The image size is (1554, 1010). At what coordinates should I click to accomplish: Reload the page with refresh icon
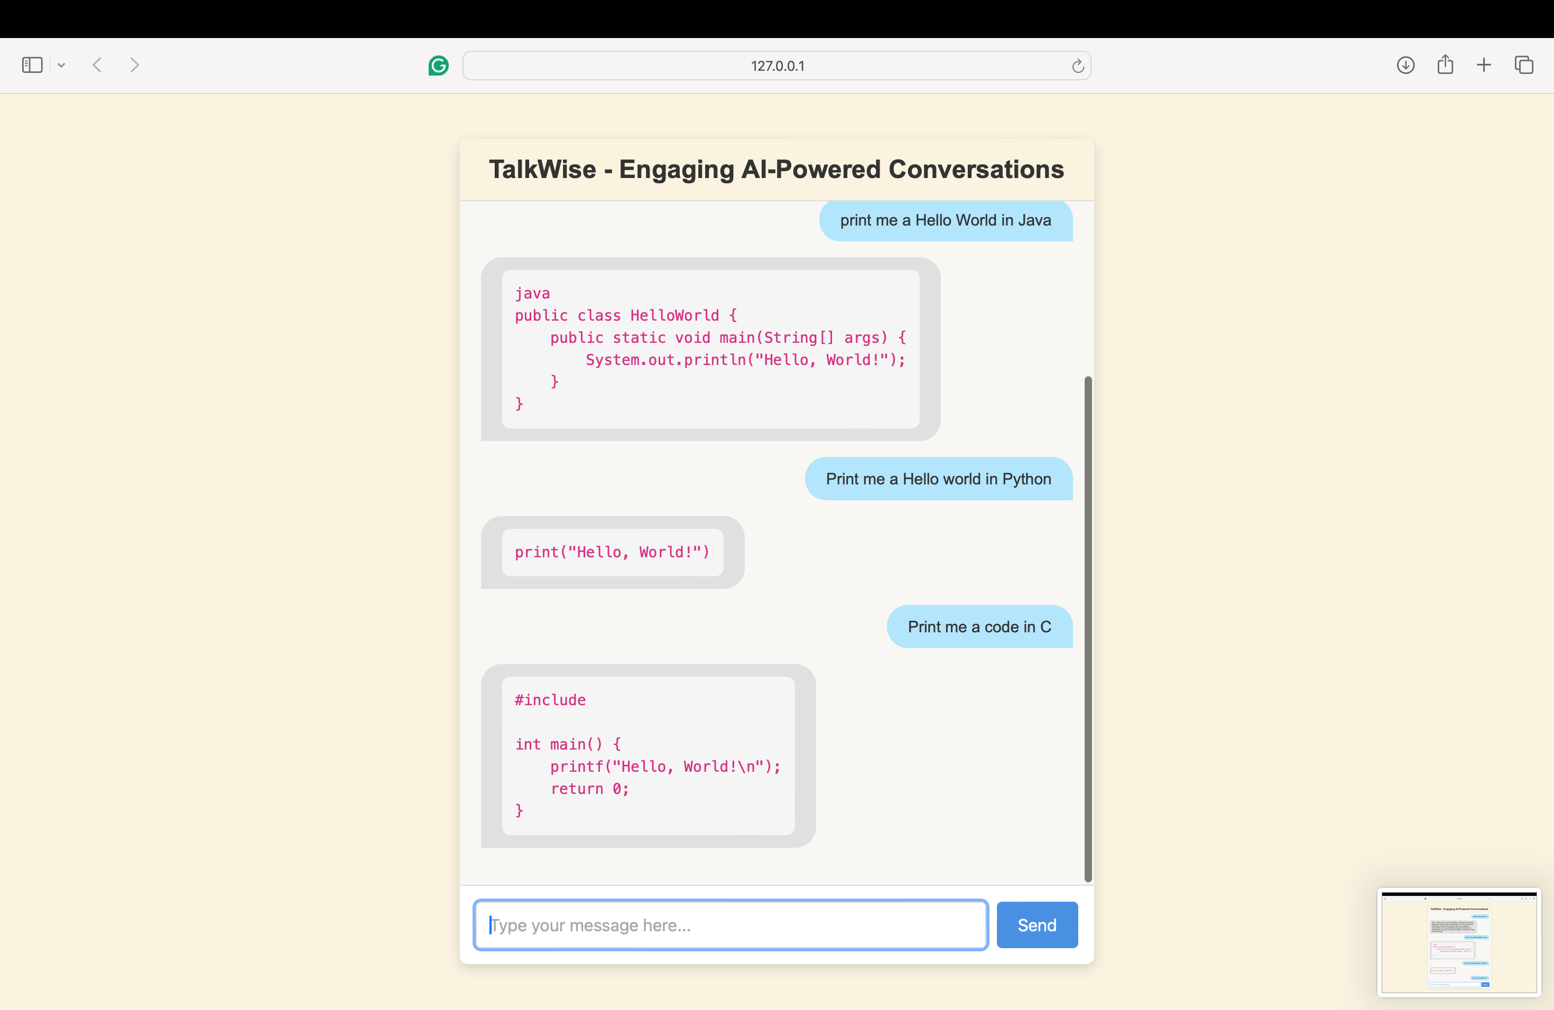click(x=1077, y=66)
